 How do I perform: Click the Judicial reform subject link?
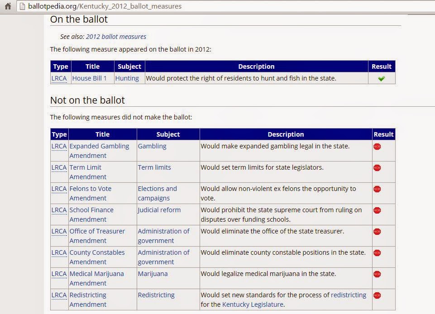pos(159,210)
